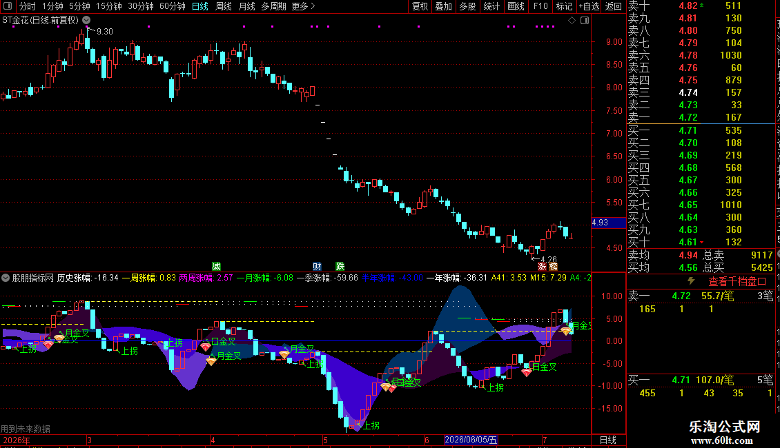Click the 总卖 value 9117

(762, 255)
